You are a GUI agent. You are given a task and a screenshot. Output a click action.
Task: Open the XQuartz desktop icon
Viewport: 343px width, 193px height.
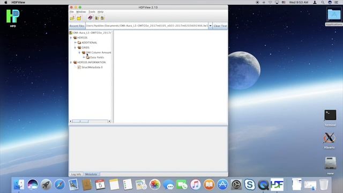pyautogui.click(x=329, y=138)
